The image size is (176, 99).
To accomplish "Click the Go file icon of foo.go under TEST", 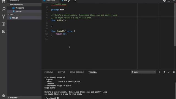I will pyautogui.click(x=10, y=18).
